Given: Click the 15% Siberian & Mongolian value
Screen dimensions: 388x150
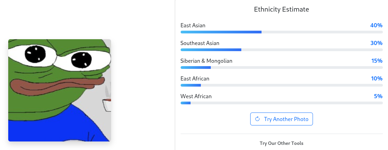Looking at the screenshot, I should 377,61.
